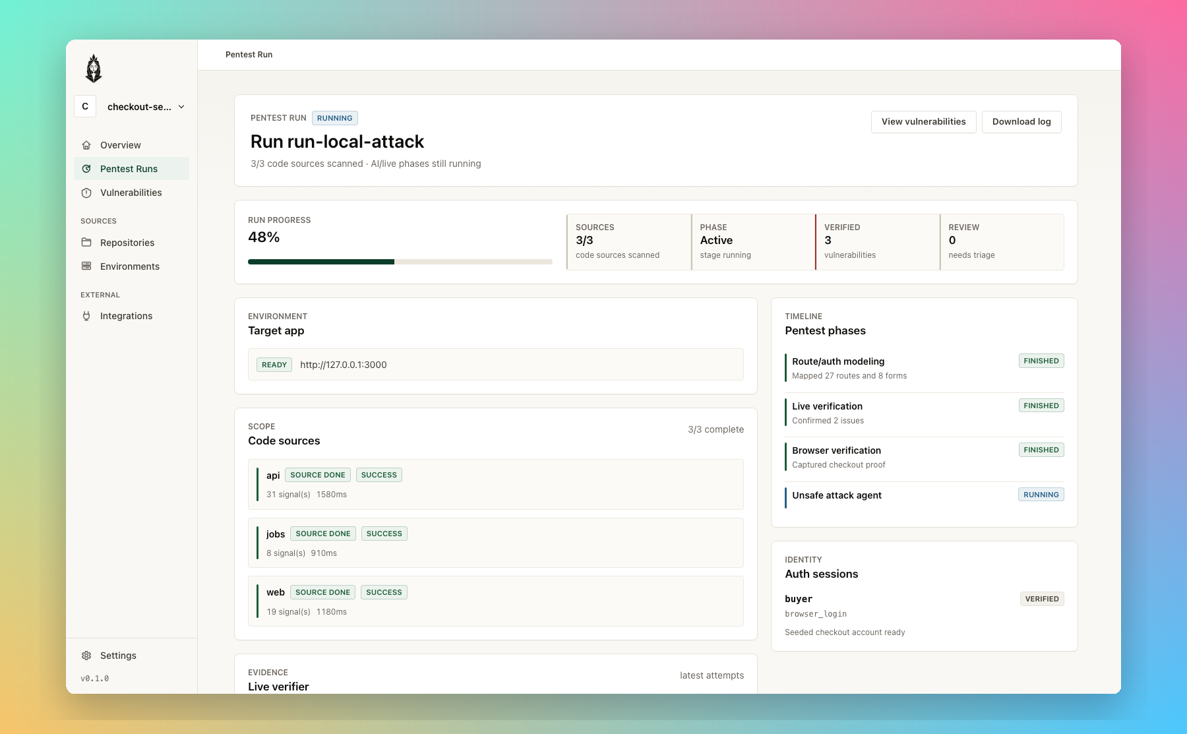Click the Overview home icon
Viewport: 1187px width, 734px height.
[86, 145]
